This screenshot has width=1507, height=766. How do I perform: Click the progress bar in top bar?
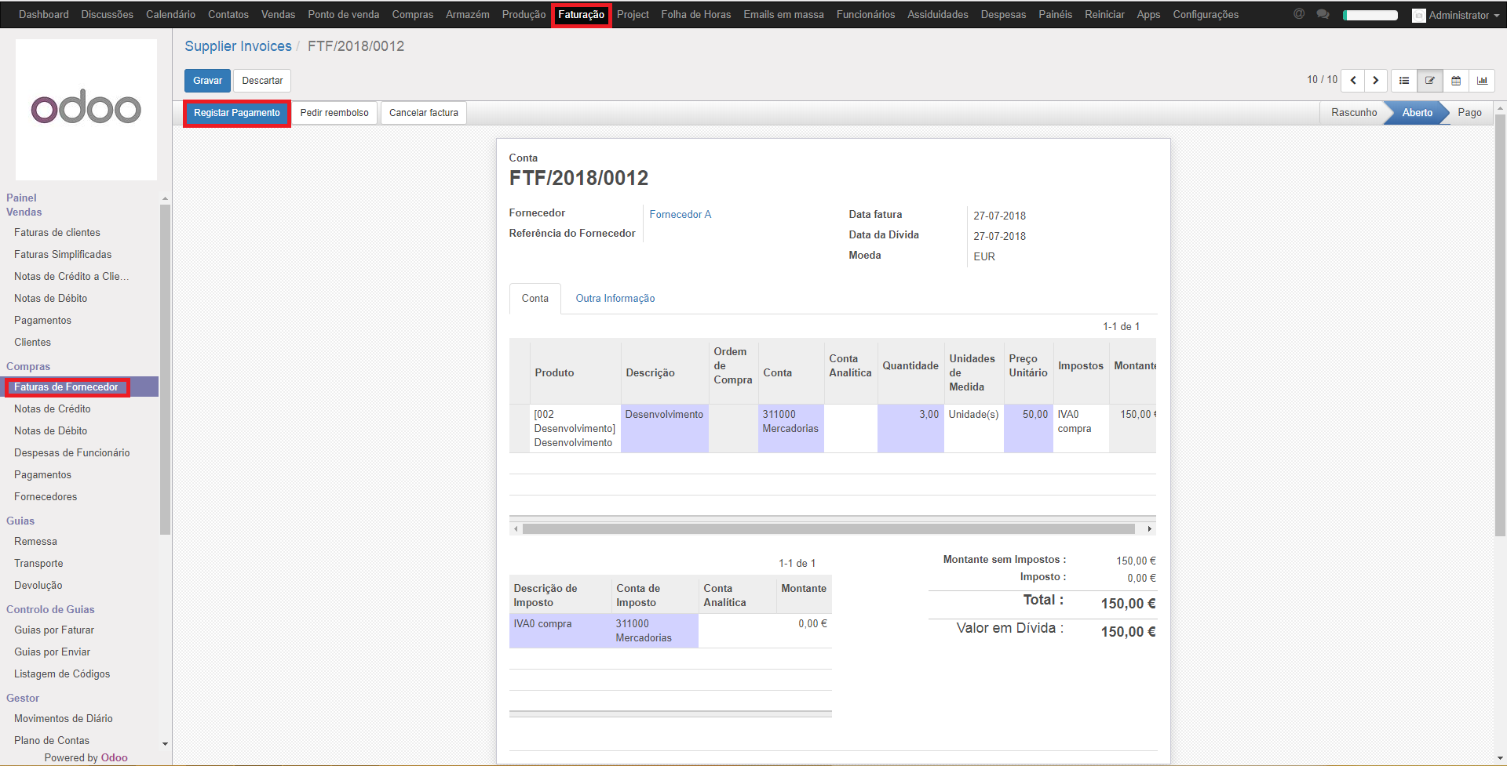tap(1370, 15)
